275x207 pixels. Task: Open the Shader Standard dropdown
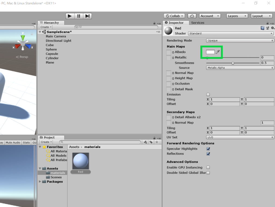click(x=231, y=34)
